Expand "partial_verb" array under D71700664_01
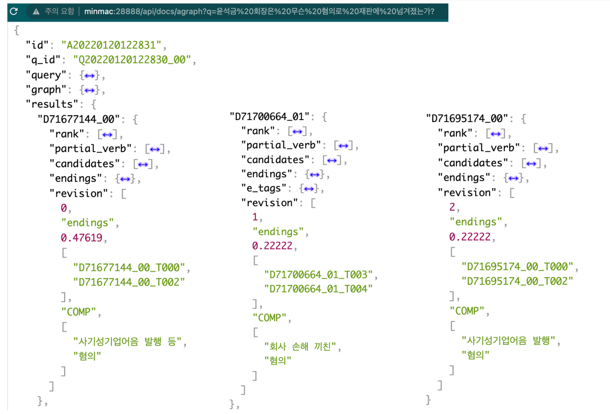The width and height of the screenshot is (610, 414). click(x=343, y=146)
